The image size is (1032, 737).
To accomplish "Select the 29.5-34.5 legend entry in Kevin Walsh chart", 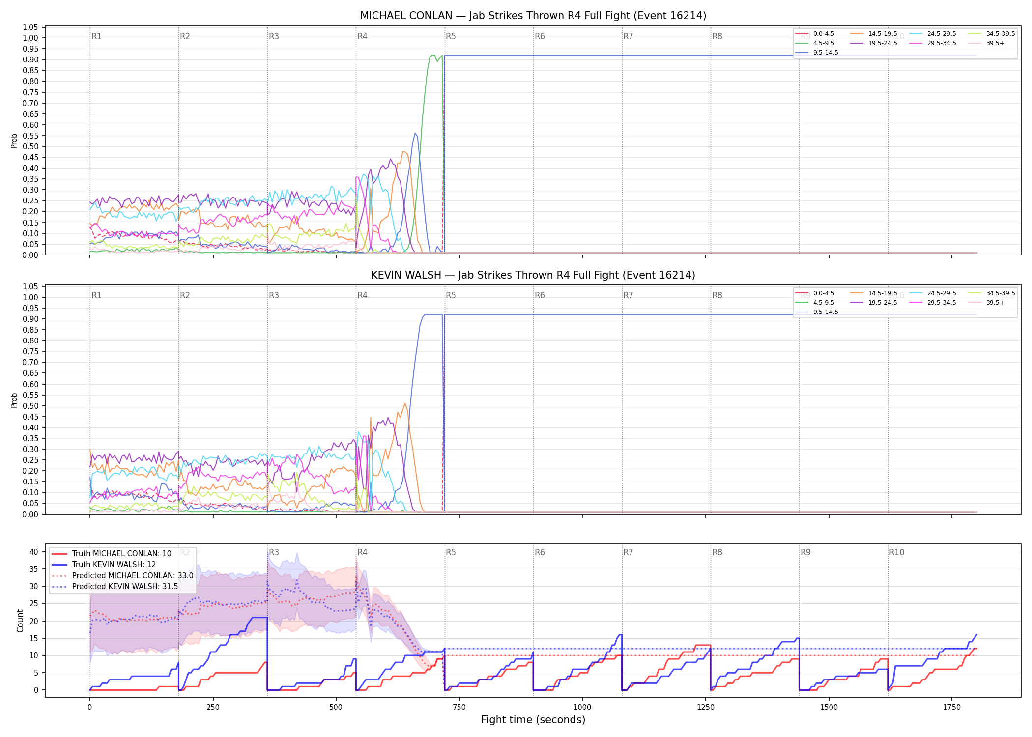I will 933,303.
